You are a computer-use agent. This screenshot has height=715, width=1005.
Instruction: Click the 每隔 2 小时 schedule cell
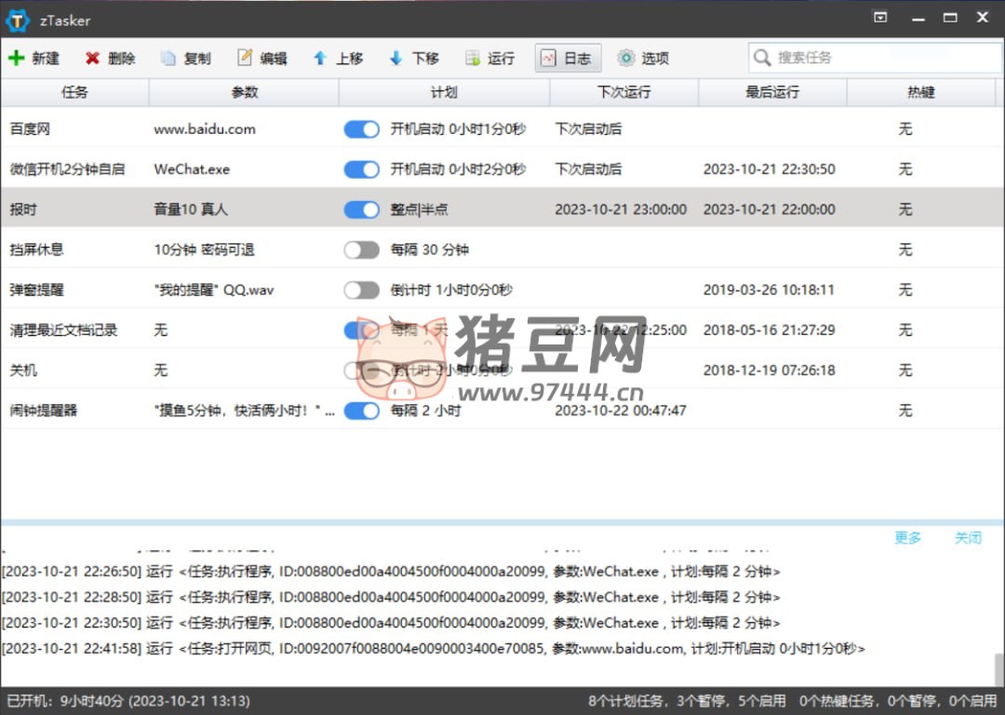(425, 411)
